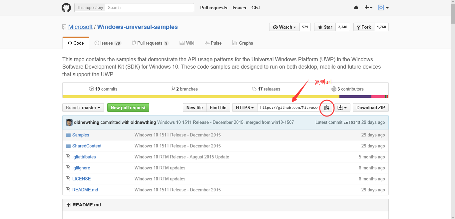Select the clone URL text field
455x219 pixels.
pyautogui.click(x=289, y=108)
